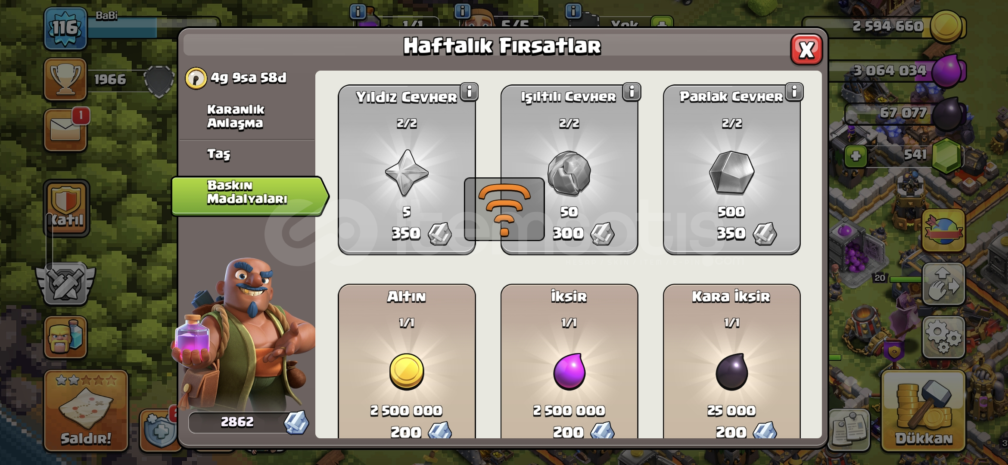Viewport: 1008px width, 465px height.
Task: Open the Dükkan shop
Action: (x=923, y=411)
